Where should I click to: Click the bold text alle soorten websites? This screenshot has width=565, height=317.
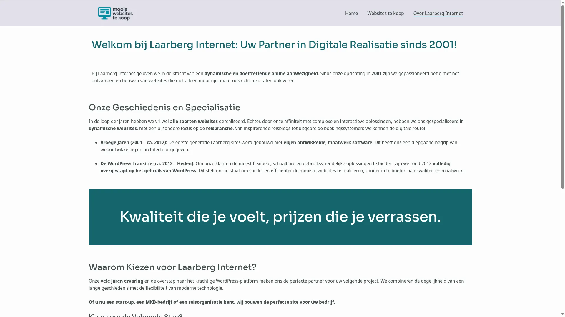tap(194, 121)
